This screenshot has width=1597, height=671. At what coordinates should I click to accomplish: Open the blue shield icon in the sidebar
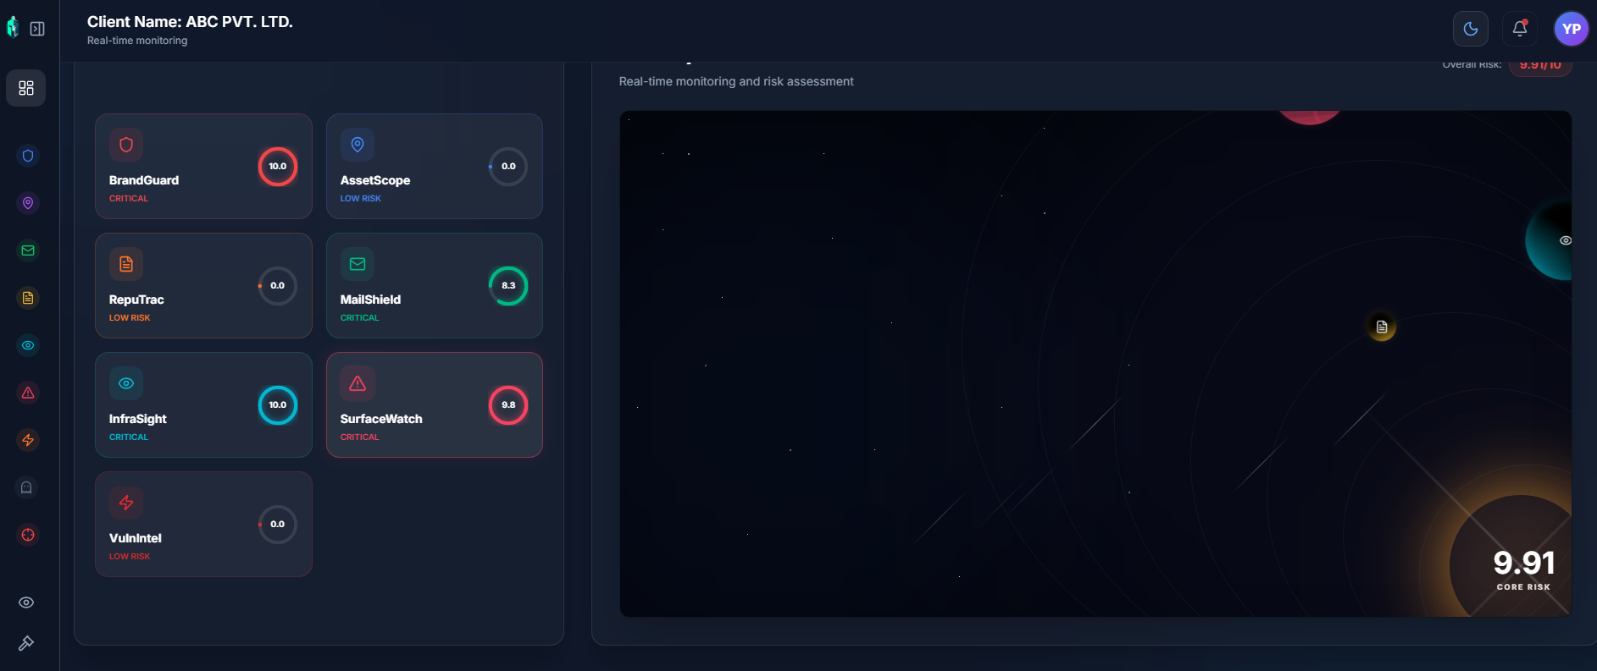28,156
